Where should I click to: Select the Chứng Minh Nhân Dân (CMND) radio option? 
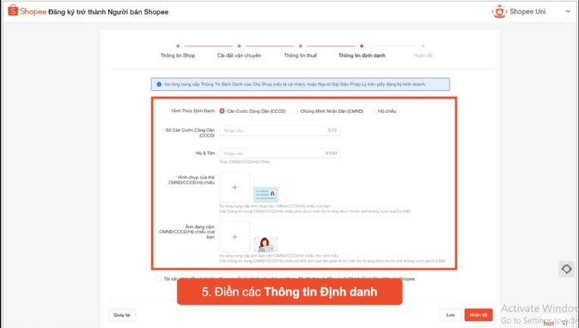[x=295, y=111]
